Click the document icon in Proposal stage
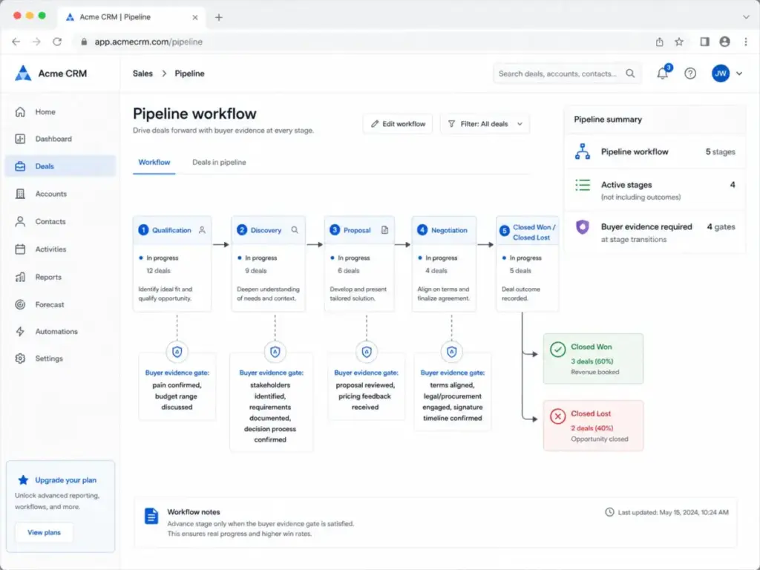This screenshot has width=760, height=570. (385, 230)
